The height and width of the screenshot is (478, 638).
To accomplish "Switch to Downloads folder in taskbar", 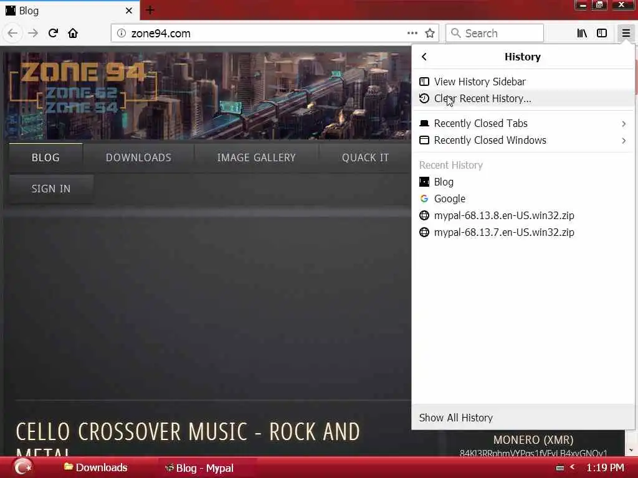I will click(96, 467).
